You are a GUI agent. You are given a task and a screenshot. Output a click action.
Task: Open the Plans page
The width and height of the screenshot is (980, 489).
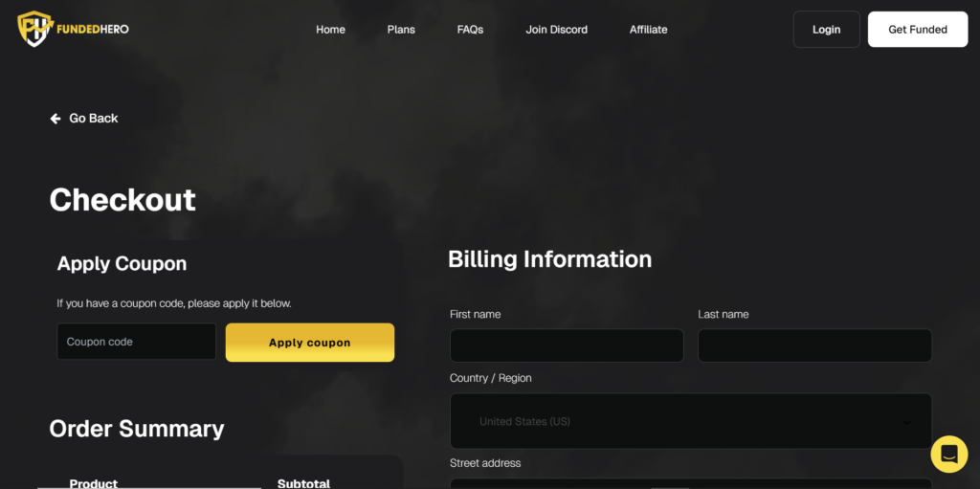tap(401, 30)
